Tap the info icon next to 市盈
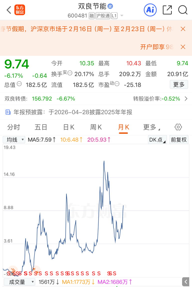The image size is (192, 287). (x=117, y=84)
